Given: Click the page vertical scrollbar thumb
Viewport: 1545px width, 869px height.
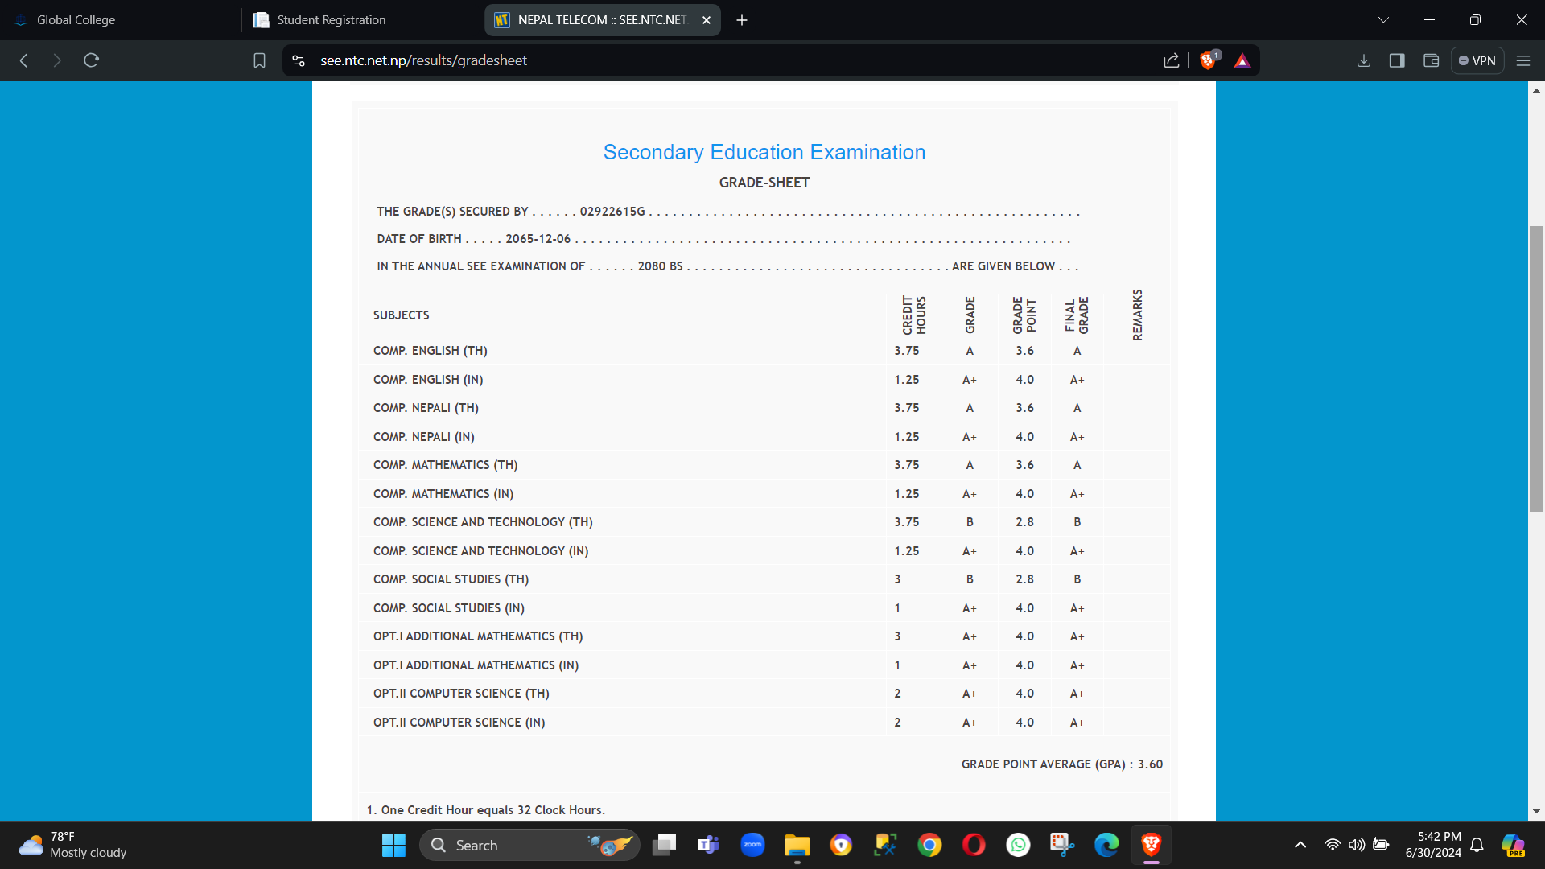Looking at the screenshot, I should coord(1536,369).
